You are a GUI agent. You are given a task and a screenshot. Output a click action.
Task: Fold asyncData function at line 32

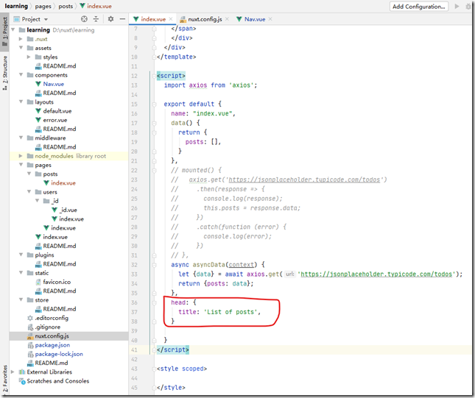click(x=154, y=265)
